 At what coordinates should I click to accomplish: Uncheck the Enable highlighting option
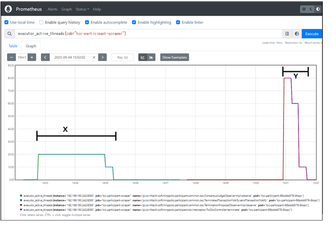point(134,23)
